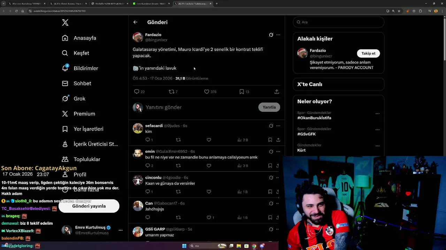This screenshot has width=446, height=250.
Task: View analytics of cinconlu's reply (1 B)
Action: [243, 192]
